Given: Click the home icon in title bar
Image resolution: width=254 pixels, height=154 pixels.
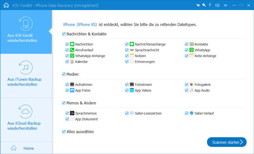Looking at the screenshot, I should pyautogui.click(x=6, y=5).
